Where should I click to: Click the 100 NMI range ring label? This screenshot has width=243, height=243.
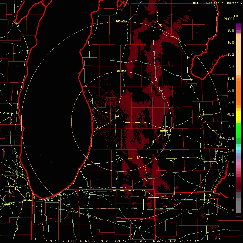(x=121, y=21)
